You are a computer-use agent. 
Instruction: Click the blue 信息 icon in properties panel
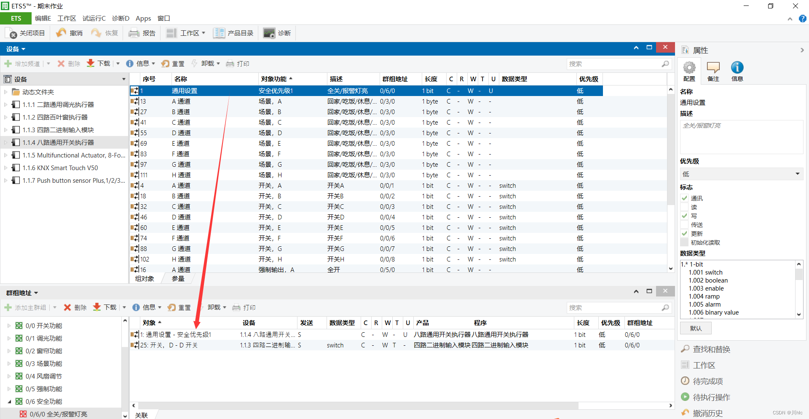click(x=737, y=68)
